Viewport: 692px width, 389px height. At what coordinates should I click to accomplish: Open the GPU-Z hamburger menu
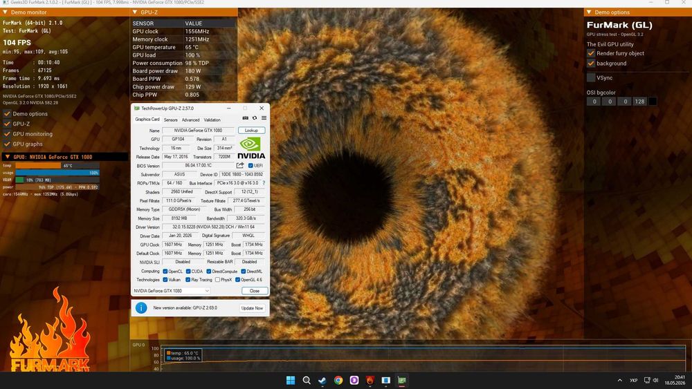pyautogui.click(x=264, y=118)
